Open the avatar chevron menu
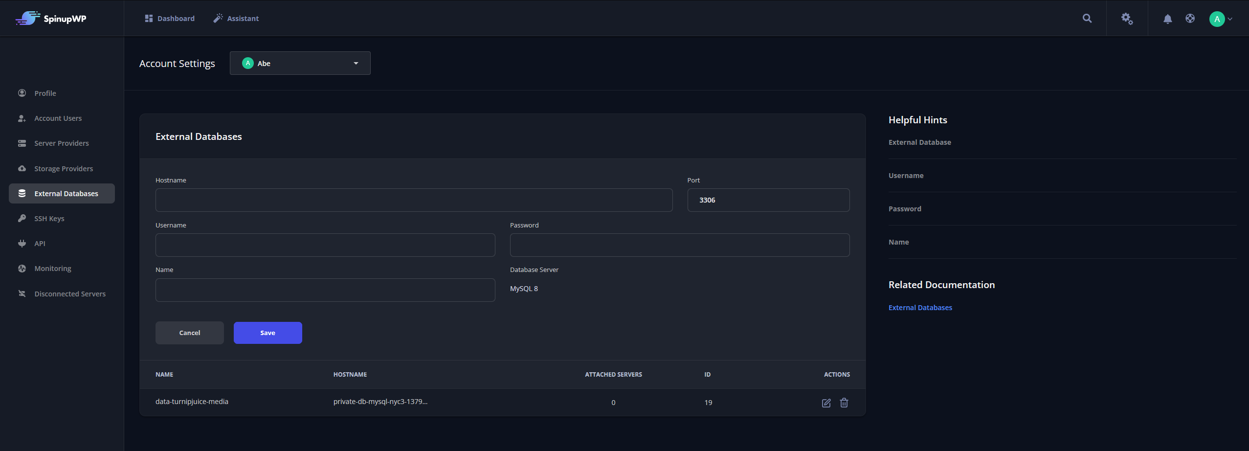The width and height of the screenshot is (1249, 451). (1230, 19)
